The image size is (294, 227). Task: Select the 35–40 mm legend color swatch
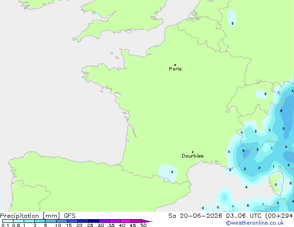tap(115, 221)
